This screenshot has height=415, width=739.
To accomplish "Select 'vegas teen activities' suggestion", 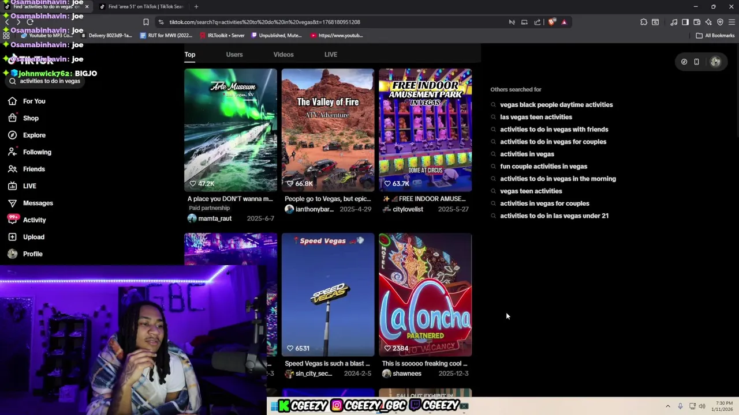I will [531, 191].
